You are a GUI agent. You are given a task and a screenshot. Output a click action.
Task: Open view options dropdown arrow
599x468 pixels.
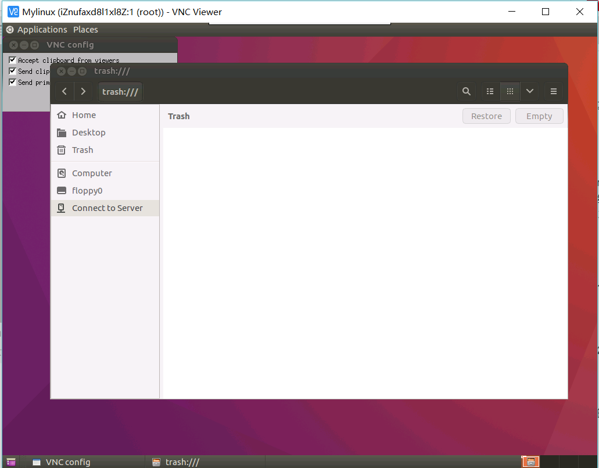click(530, 91)
